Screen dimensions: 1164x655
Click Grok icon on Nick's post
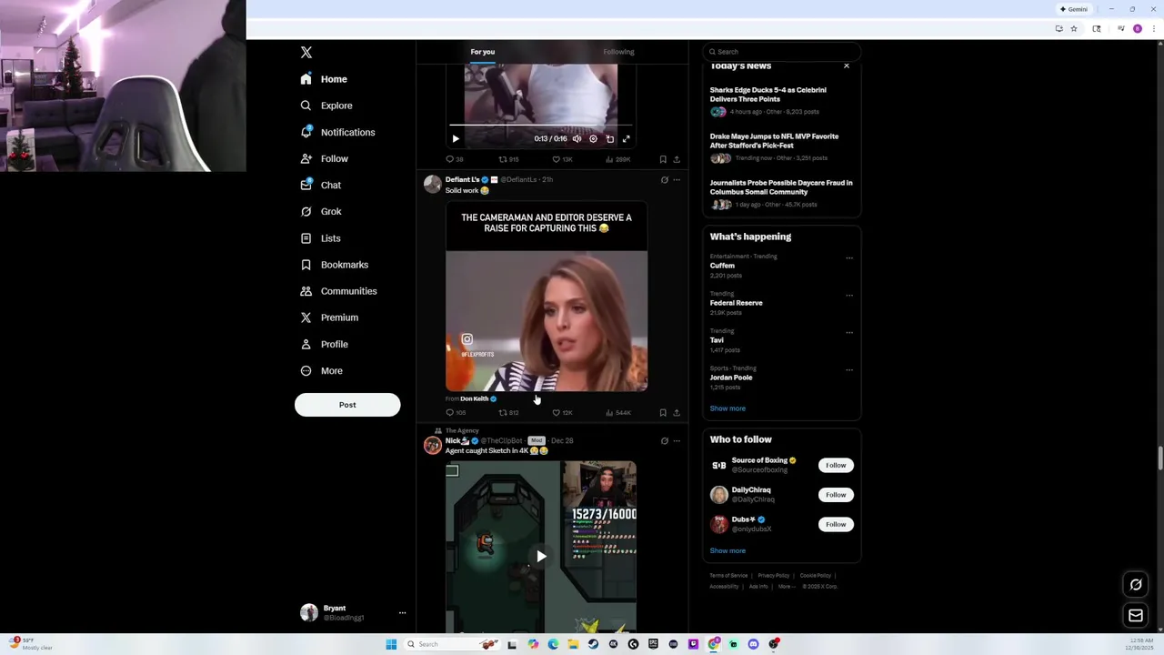pyautogui.click(x=665, y=441)
